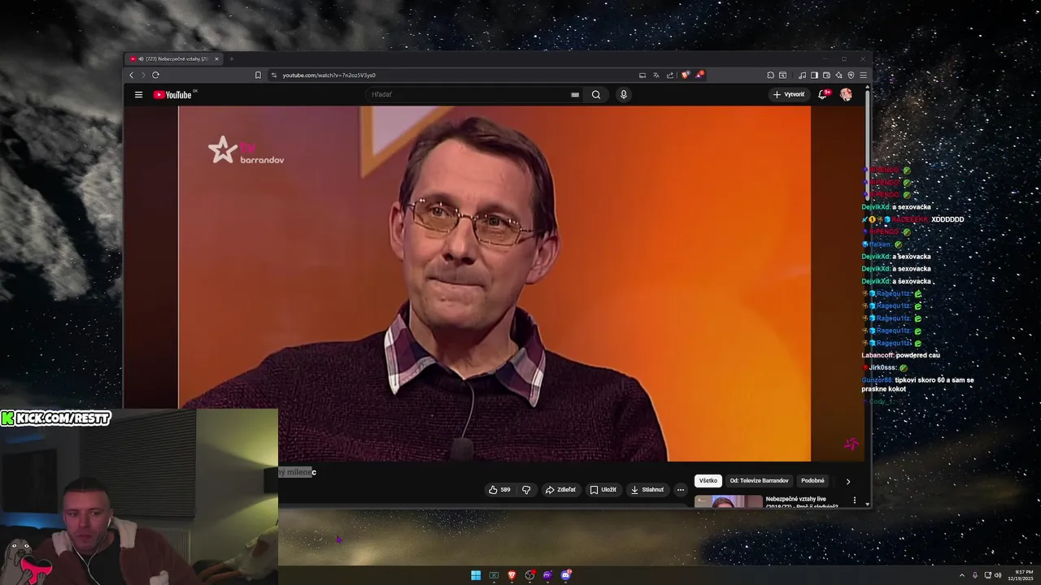Open the Windows Start button

coord(476,575)
